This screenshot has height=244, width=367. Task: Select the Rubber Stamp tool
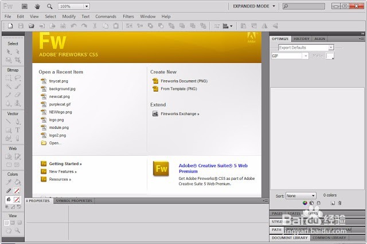tap(18, 103)
